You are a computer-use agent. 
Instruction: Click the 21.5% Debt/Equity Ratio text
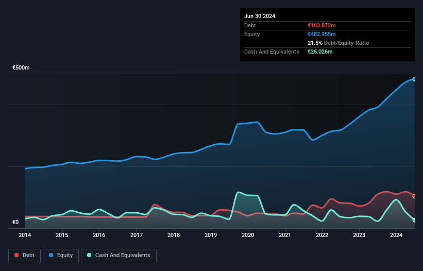tap(339, 43)
